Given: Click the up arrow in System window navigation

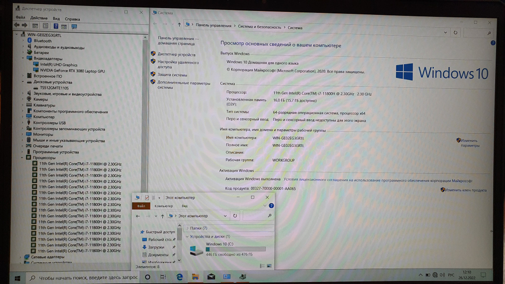Looking at the screenshot, I should click(x=179, y=24).
